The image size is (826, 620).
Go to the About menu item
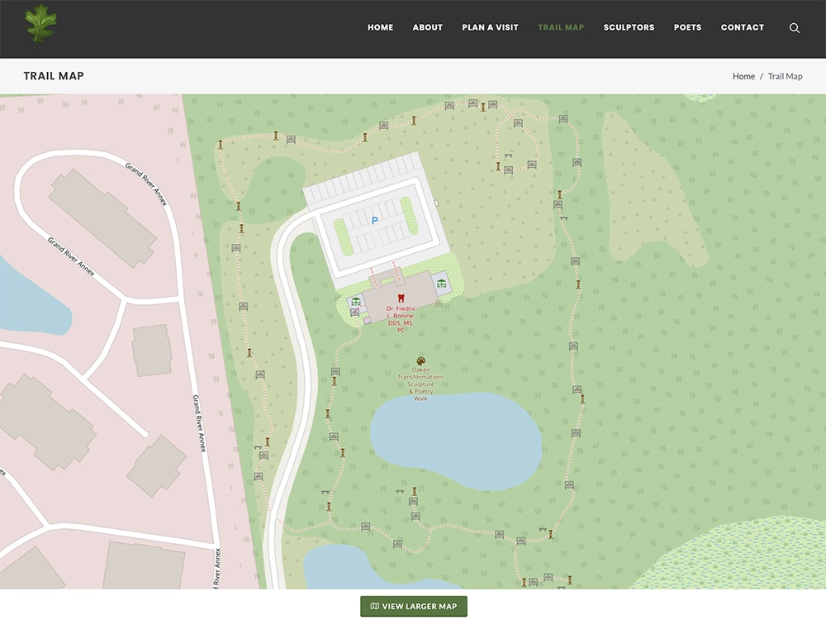[428, 27]
